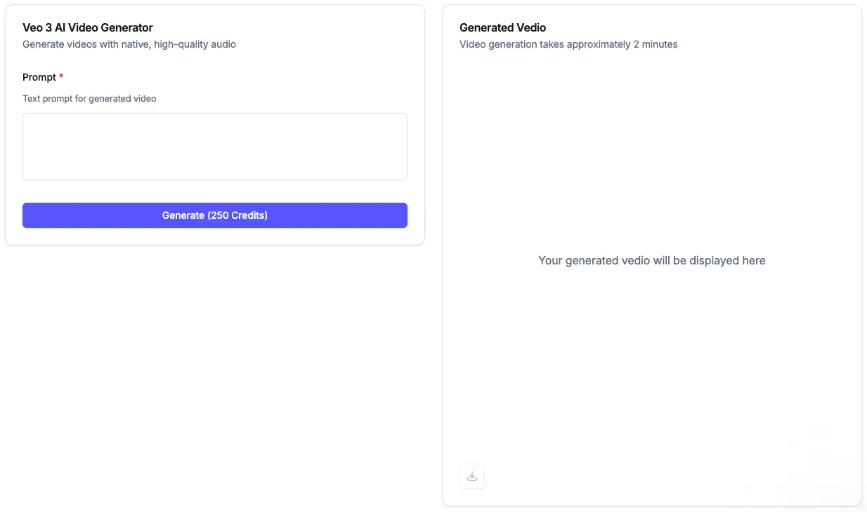867x512 pixels.
Task: Click blank space right of the Veo 3 title
Action: point(281,28)
